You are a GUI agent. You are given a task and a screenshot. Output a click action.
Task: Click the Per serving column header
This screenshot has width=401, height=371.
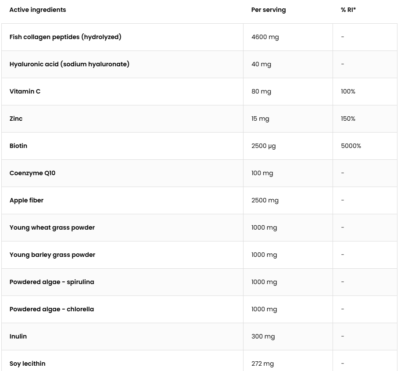(268, 10)
